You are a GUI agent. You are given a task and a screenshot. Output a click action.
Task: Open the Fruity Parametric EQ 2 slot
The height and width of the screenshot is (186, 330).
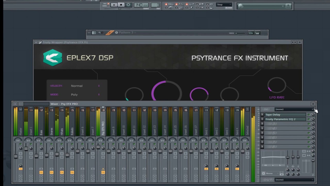pos(285,119)
